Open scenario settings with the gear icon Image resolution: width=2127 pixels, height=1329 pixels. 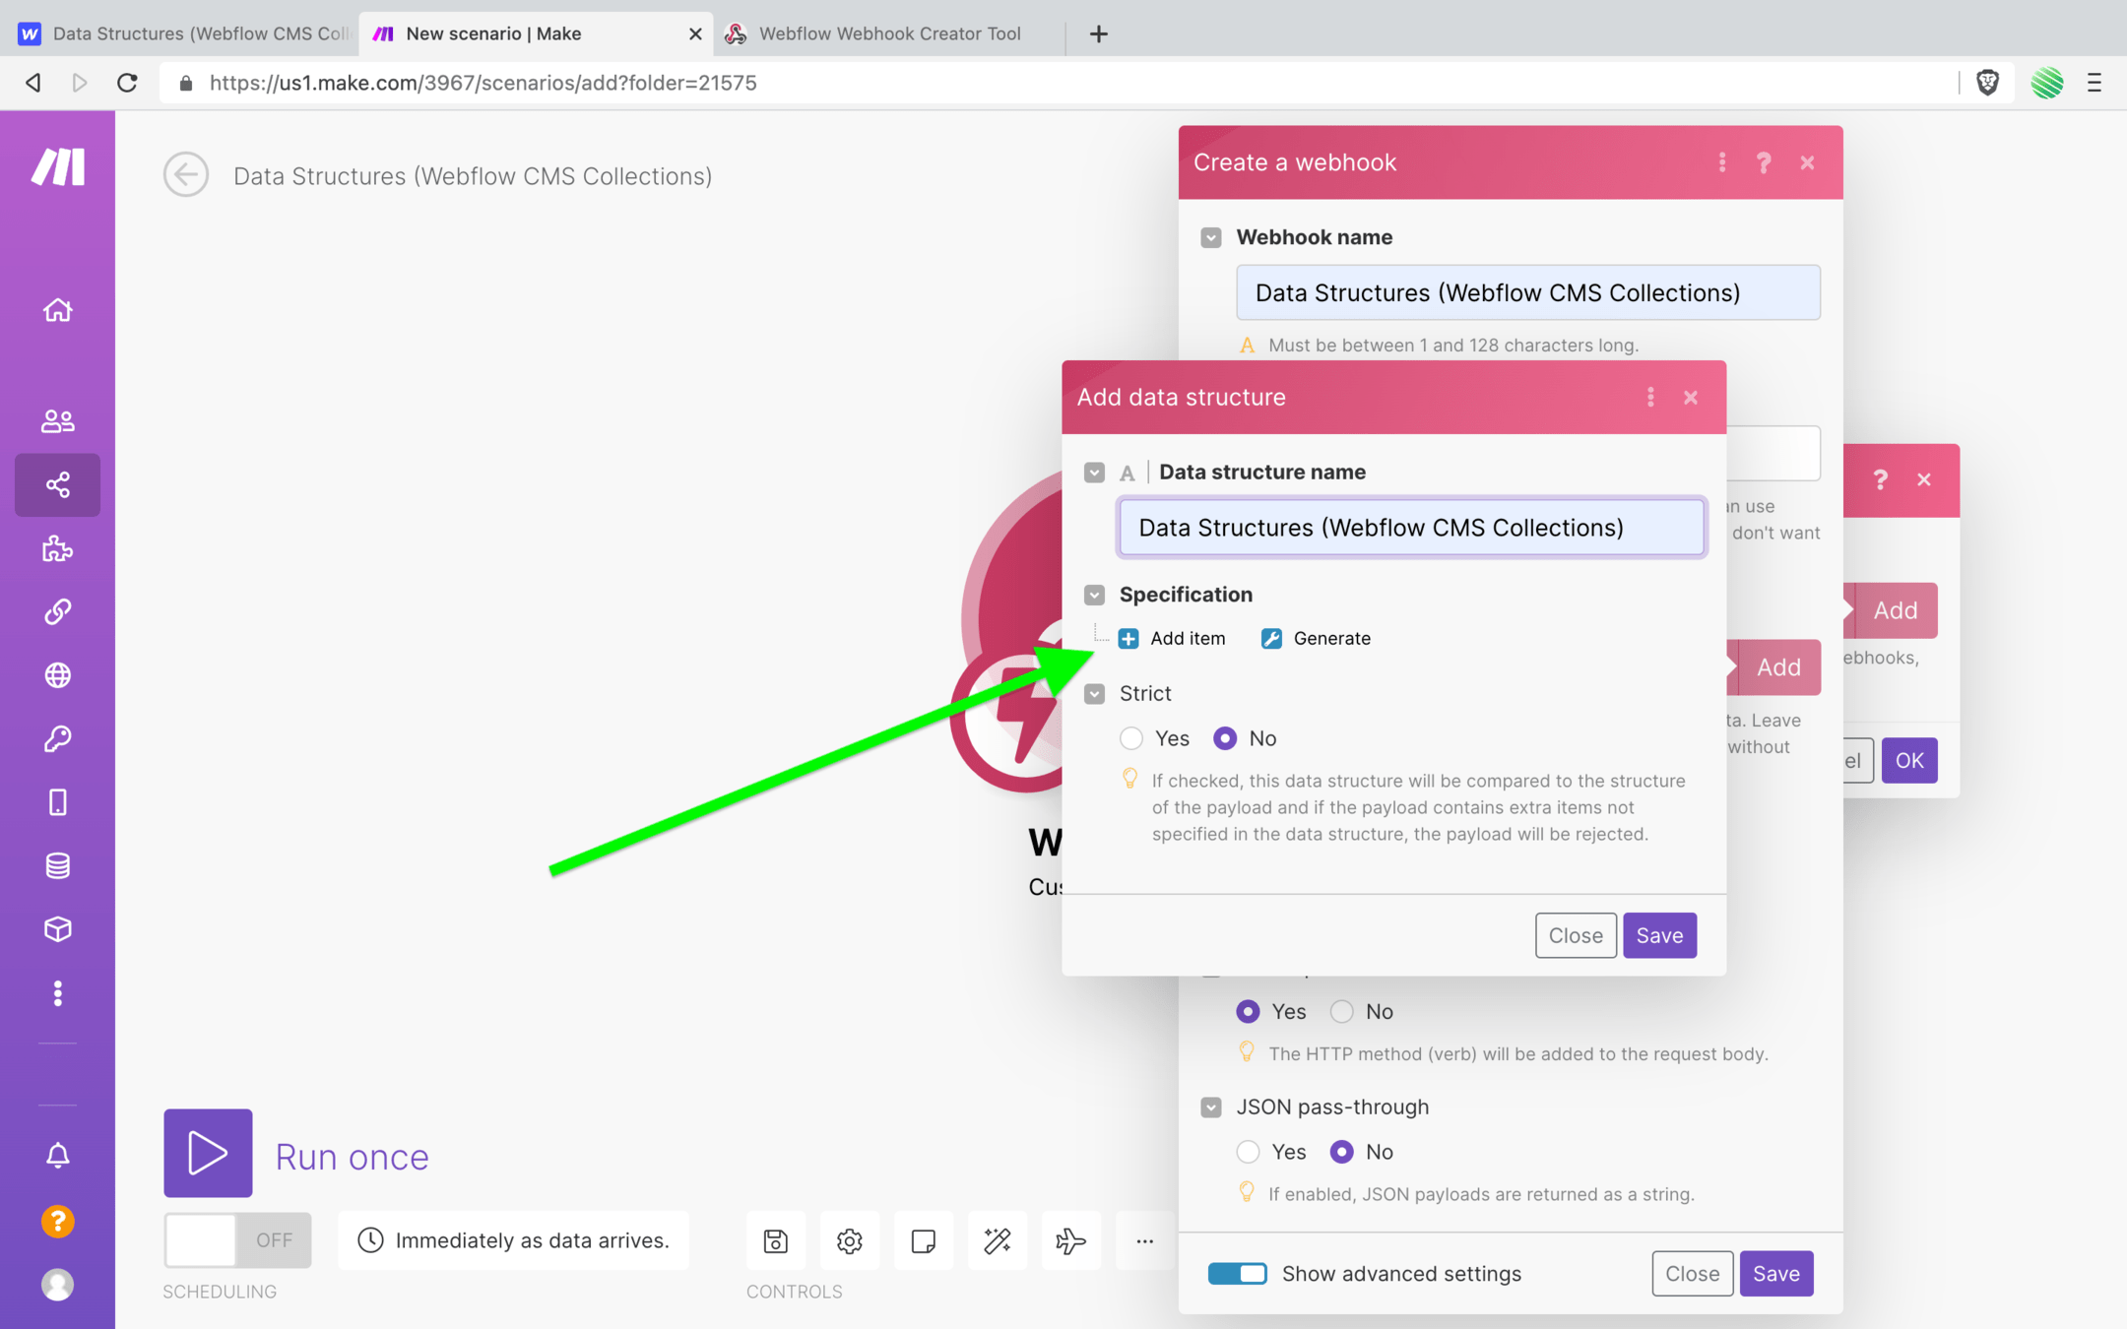(x=849, y=1240)
